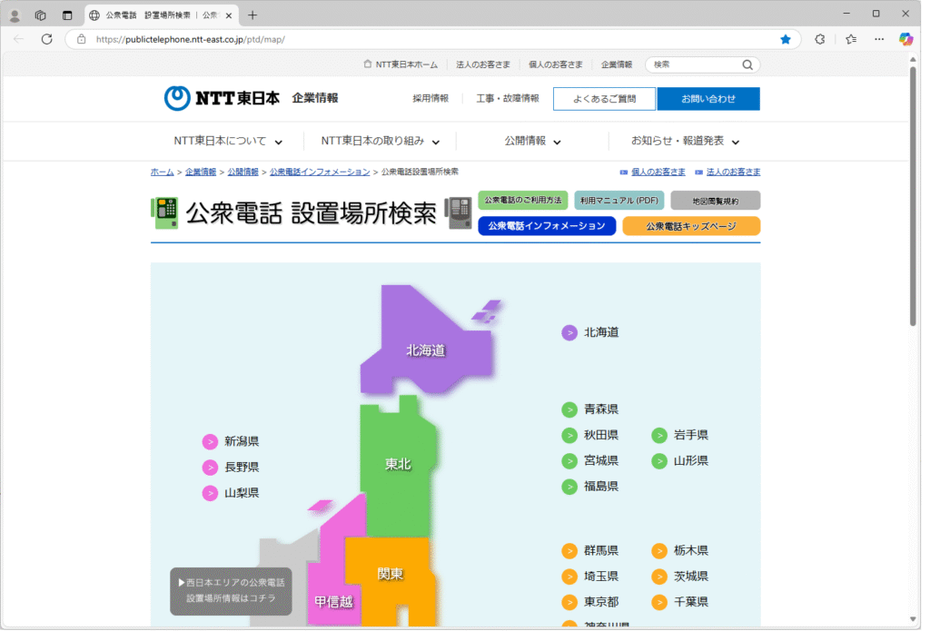The height and width of the screenshot is (631, 930).
Task: Expand the NTT東日本について menu
Action: [x=228, y=141]
